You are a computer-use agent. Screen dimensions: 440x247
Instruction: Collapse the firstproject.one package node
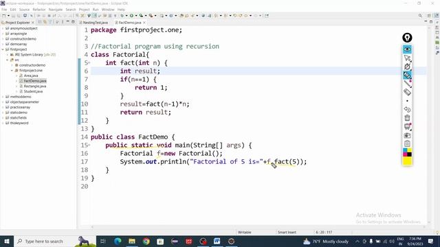pyautogui.click(x=12, y=70)
